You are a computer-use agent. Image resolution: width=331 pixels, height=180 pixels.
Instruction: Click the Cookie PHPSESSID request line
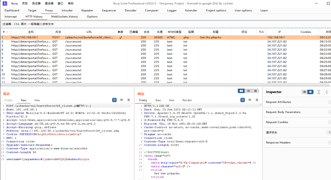[44, 134]
